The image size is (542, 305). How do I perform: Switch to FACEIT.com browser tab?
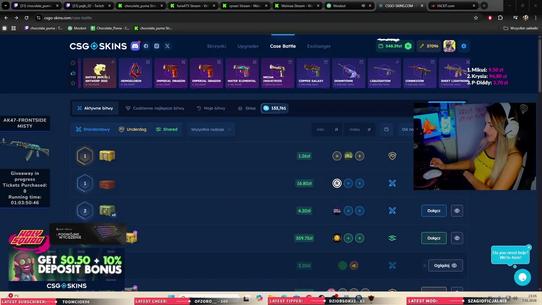(452, 6)
